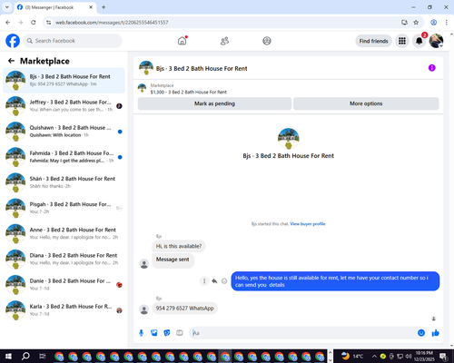The image size is (454, 363).
Task: Select the Messenger Facebook browser tab
Action: click(x=55, y=7)
